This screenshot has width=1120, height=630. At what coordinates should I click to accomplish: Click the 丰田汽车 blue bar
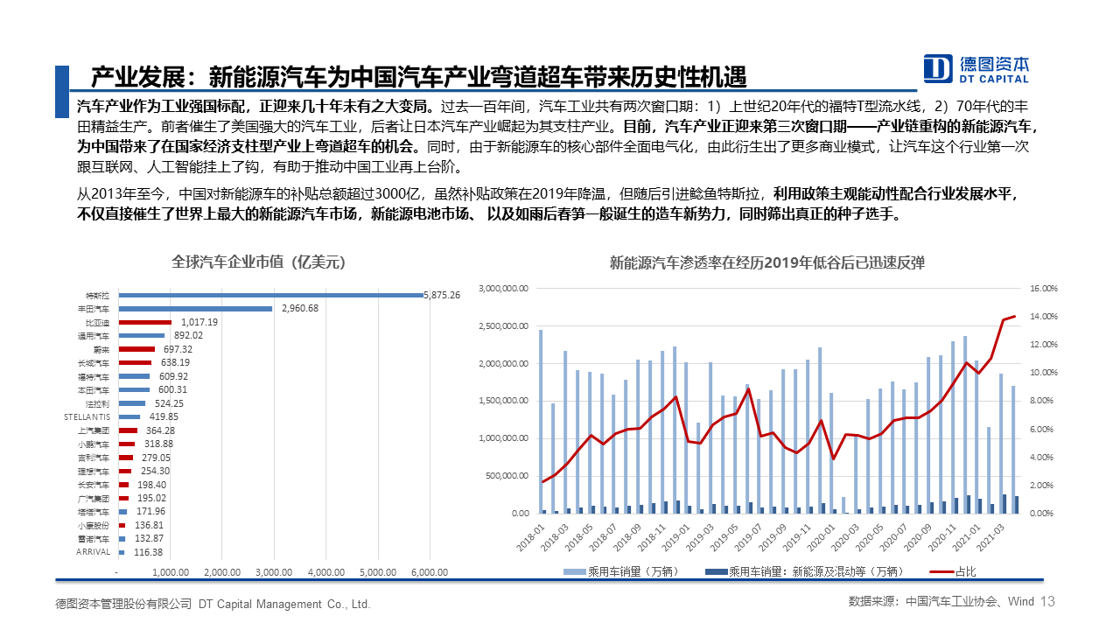coord(195,309)
